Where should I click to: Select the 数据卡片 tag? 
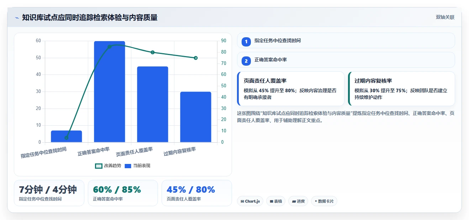(x=324, y=201)
